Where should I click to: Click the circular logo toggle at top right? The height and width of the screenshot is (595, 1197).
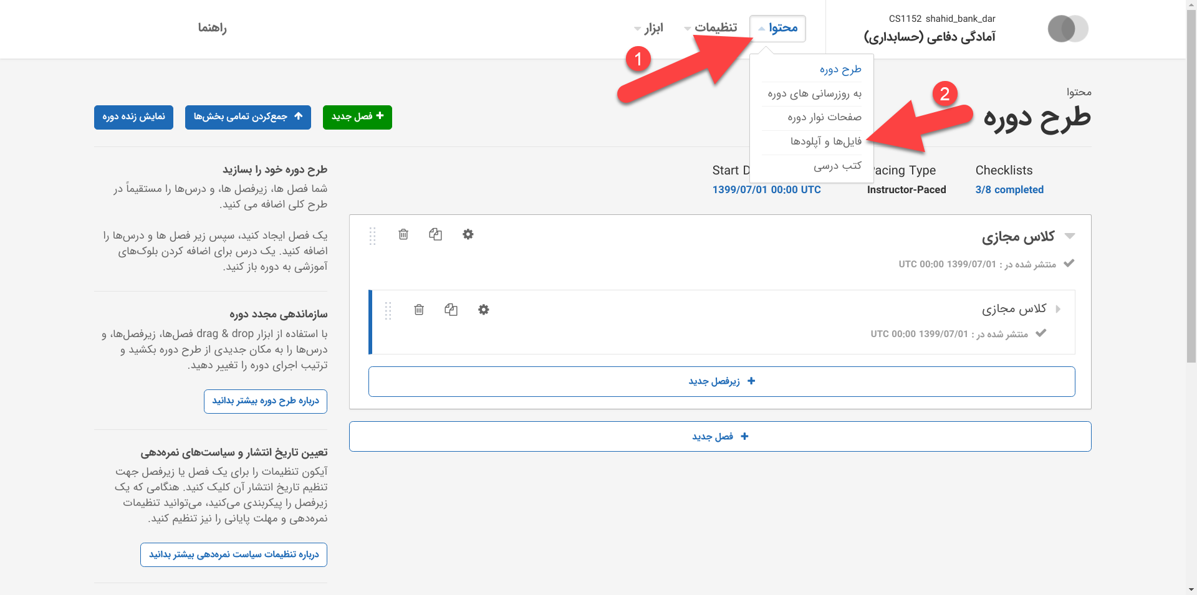coord(1067,29)
